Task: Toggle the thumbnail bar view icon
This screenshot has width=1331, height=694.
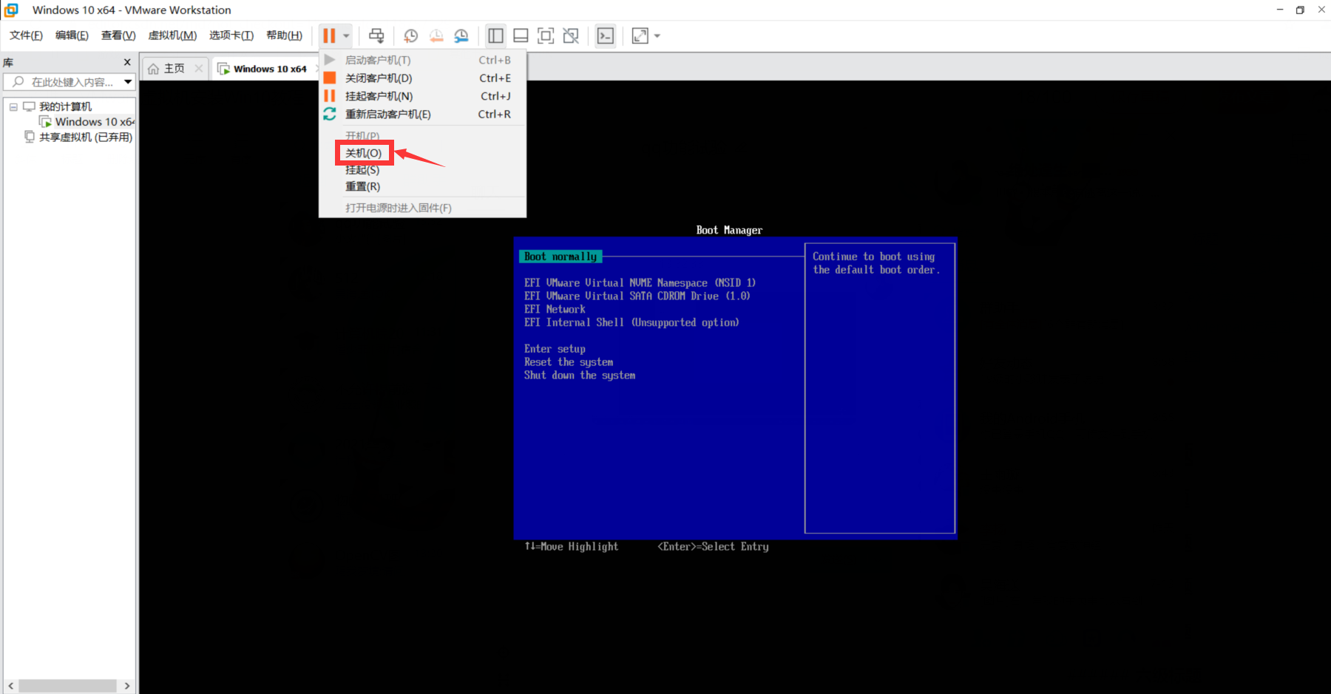Action: [x=521, y=35]
